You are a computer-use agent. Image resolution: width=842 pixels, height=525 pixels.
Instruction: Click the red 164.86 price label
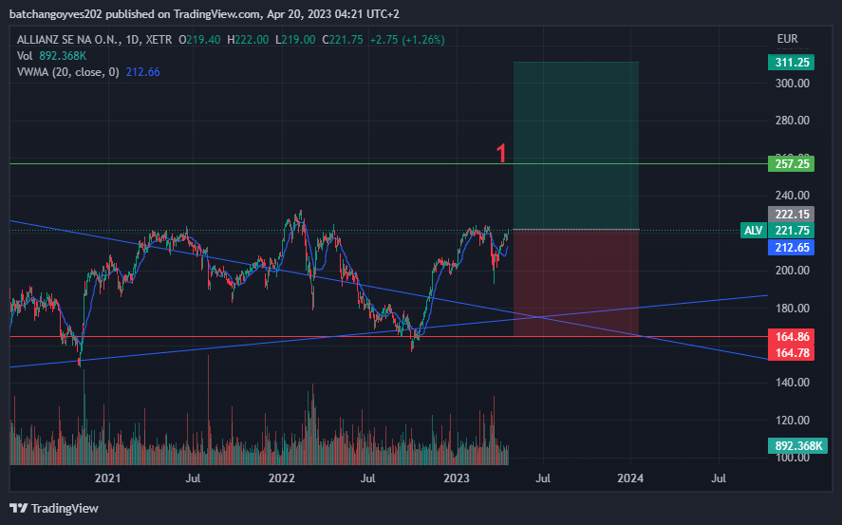point(791,337)
